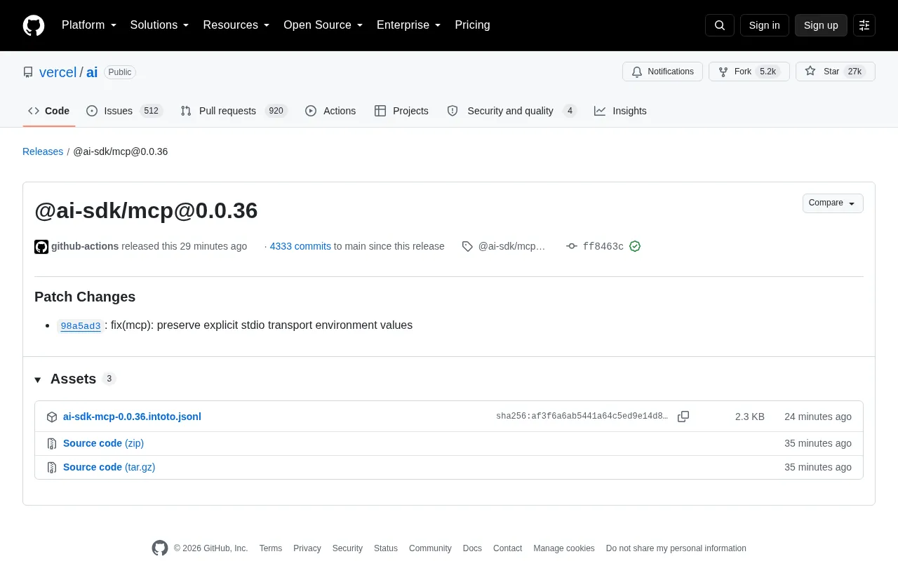Image resolution: width=898 pixels, height=561 pixels.
Task: Open the Insights tab
Action: pos(620,111)
